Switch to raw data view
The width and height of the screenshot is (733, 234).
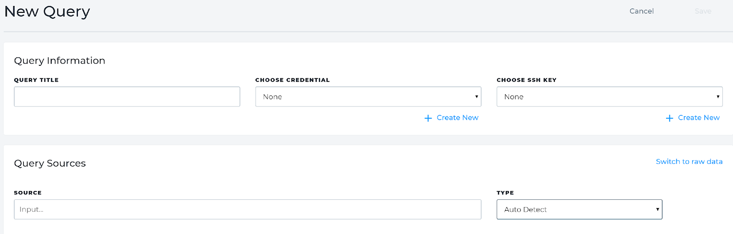(689, 162)
